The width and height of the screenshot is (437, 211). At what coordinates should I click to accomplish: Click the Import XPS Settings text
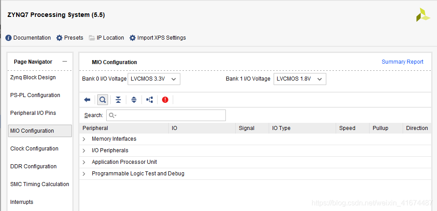162,38
